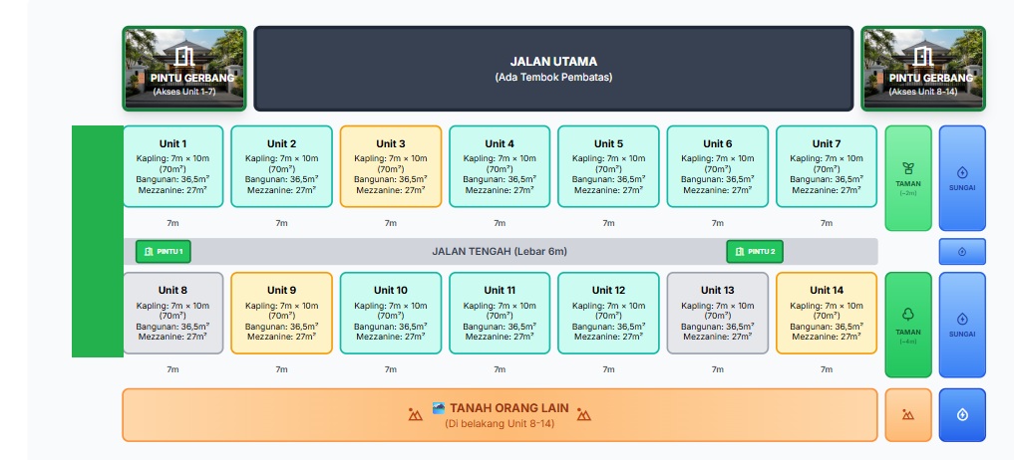Click the Jalan Tengah (Lebar 6m) label
This screenshot has width=1014, height=460.
click(x=499, y=252)
